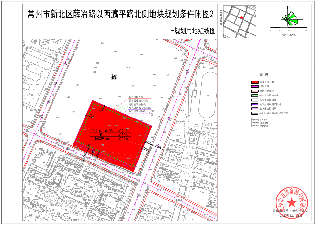Image resolution: width=316 pixels, height=225 pixels.
Task: Click the 冶 road name character
Action: tap(168, 118)
